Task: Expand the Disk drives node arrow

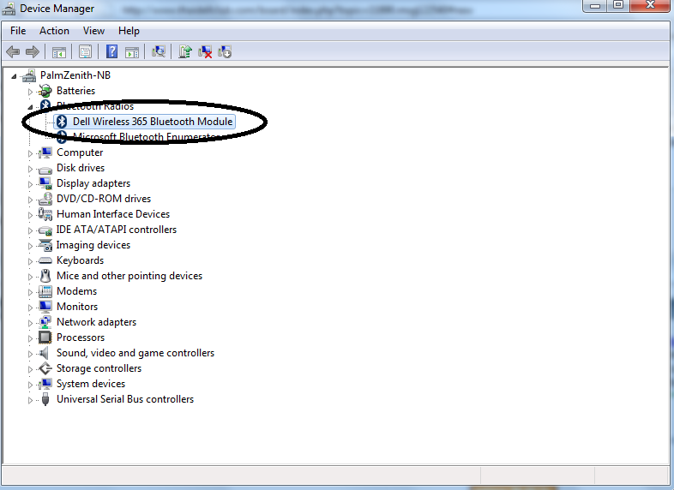Action: (x=30, y=169)
